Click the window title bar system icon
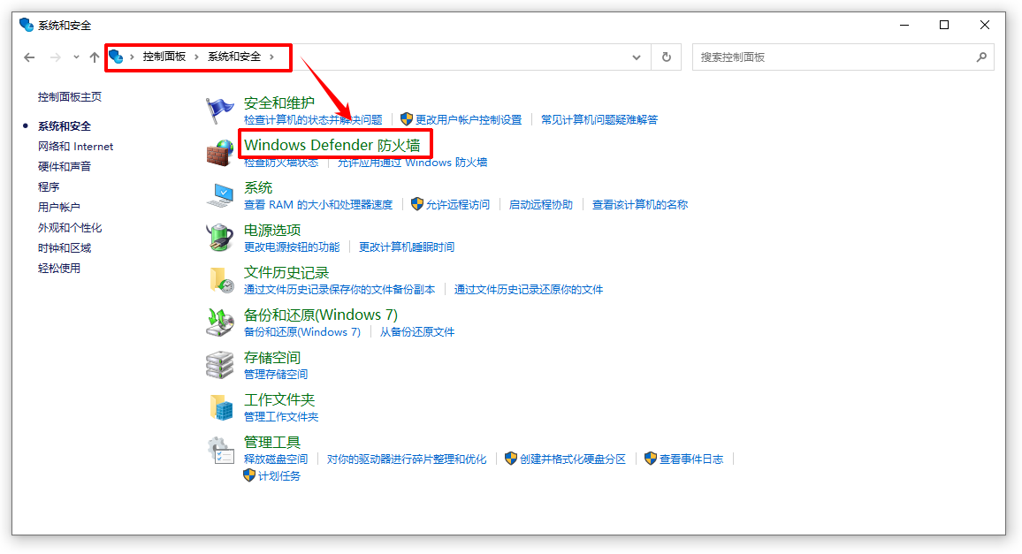This screenshot has height=554, width=1022. 26,25
